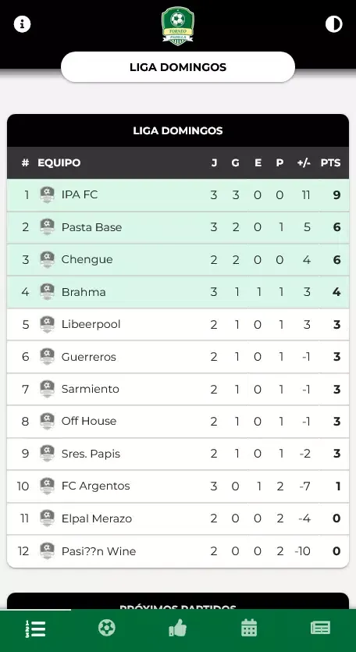Select the standings tab in bottom bar

(36, 629)
